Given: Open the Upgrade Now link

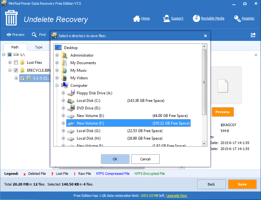Looking at the screenshot, I should [177, 196].
